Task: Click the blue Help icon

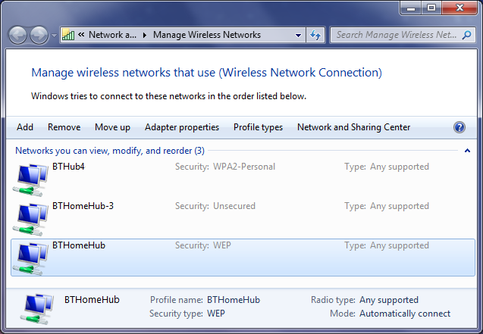Action: pos(459,127)
